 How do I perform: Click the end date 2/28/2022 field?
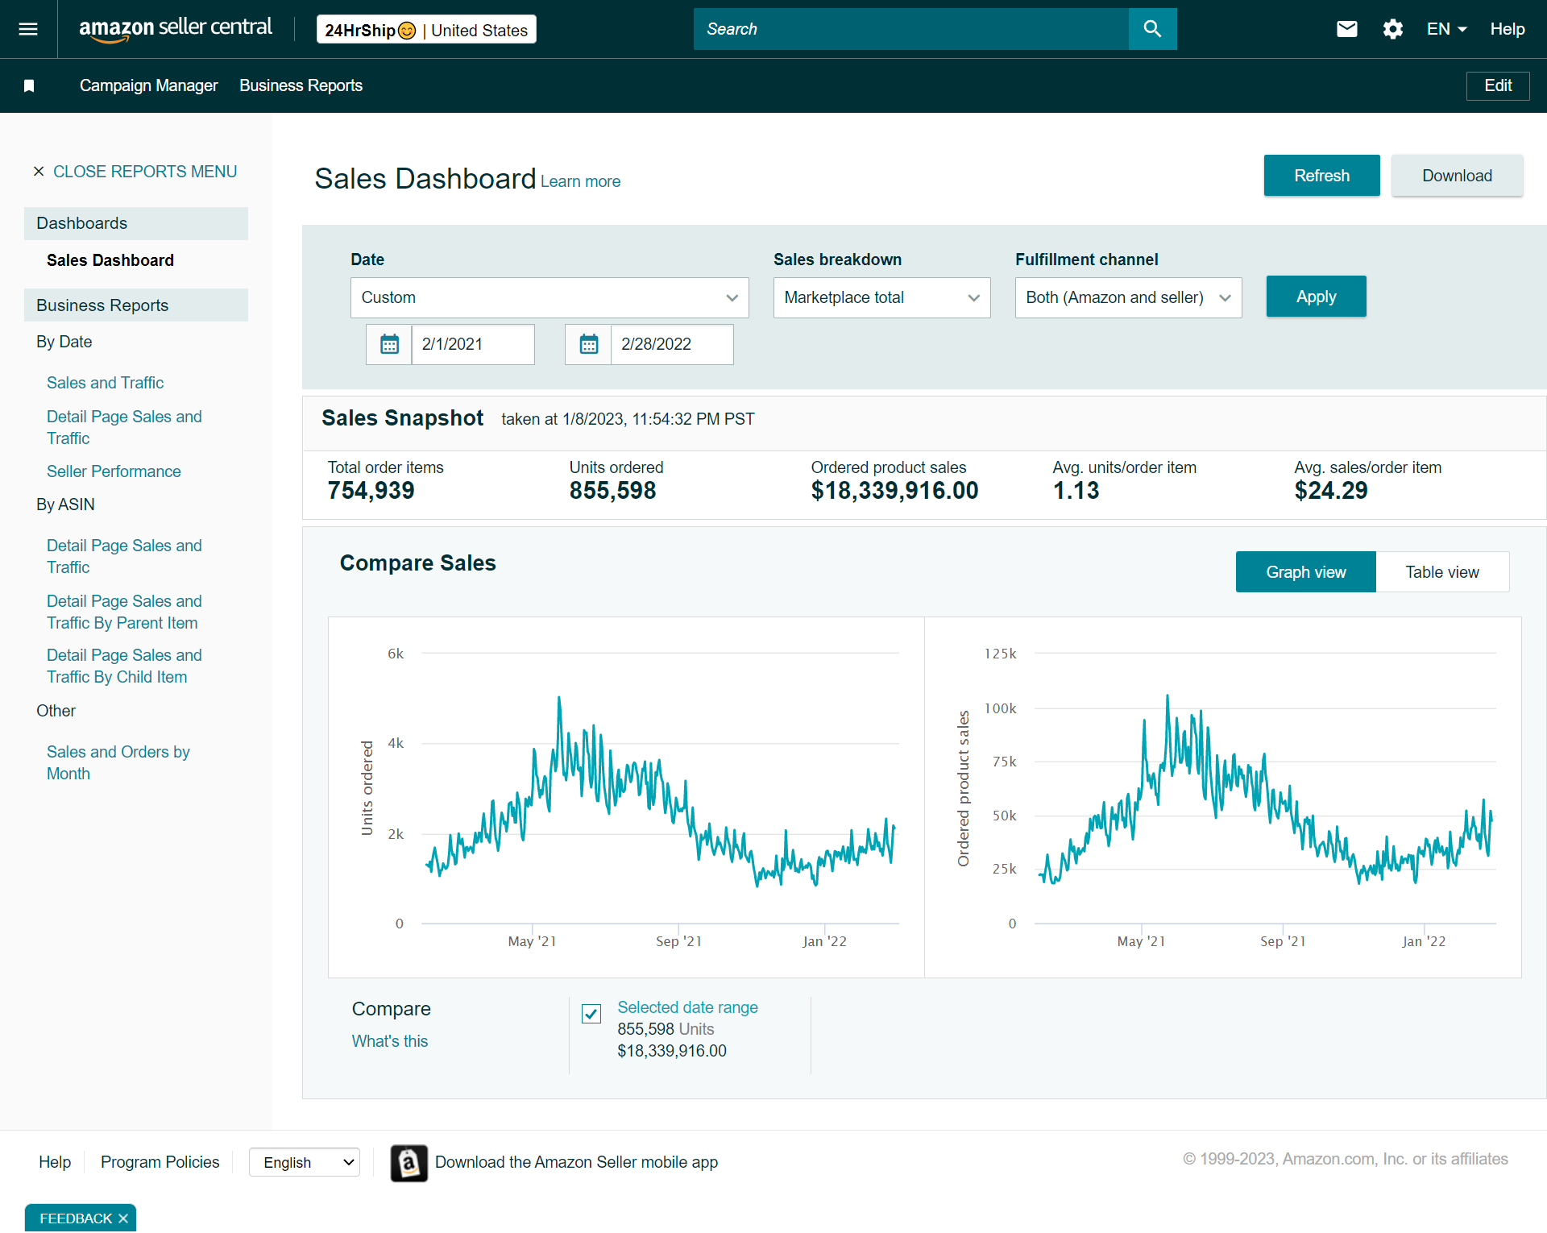[671, 344]
